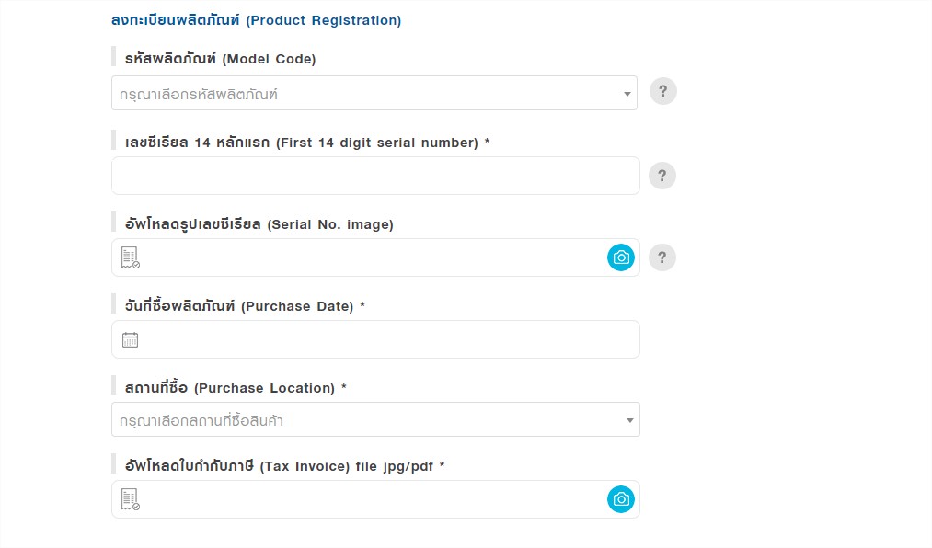The width and height of the screenshot is (932, 548).
Task: Click the calendar icon in Purchase Date field
Action: click(130, 339)
